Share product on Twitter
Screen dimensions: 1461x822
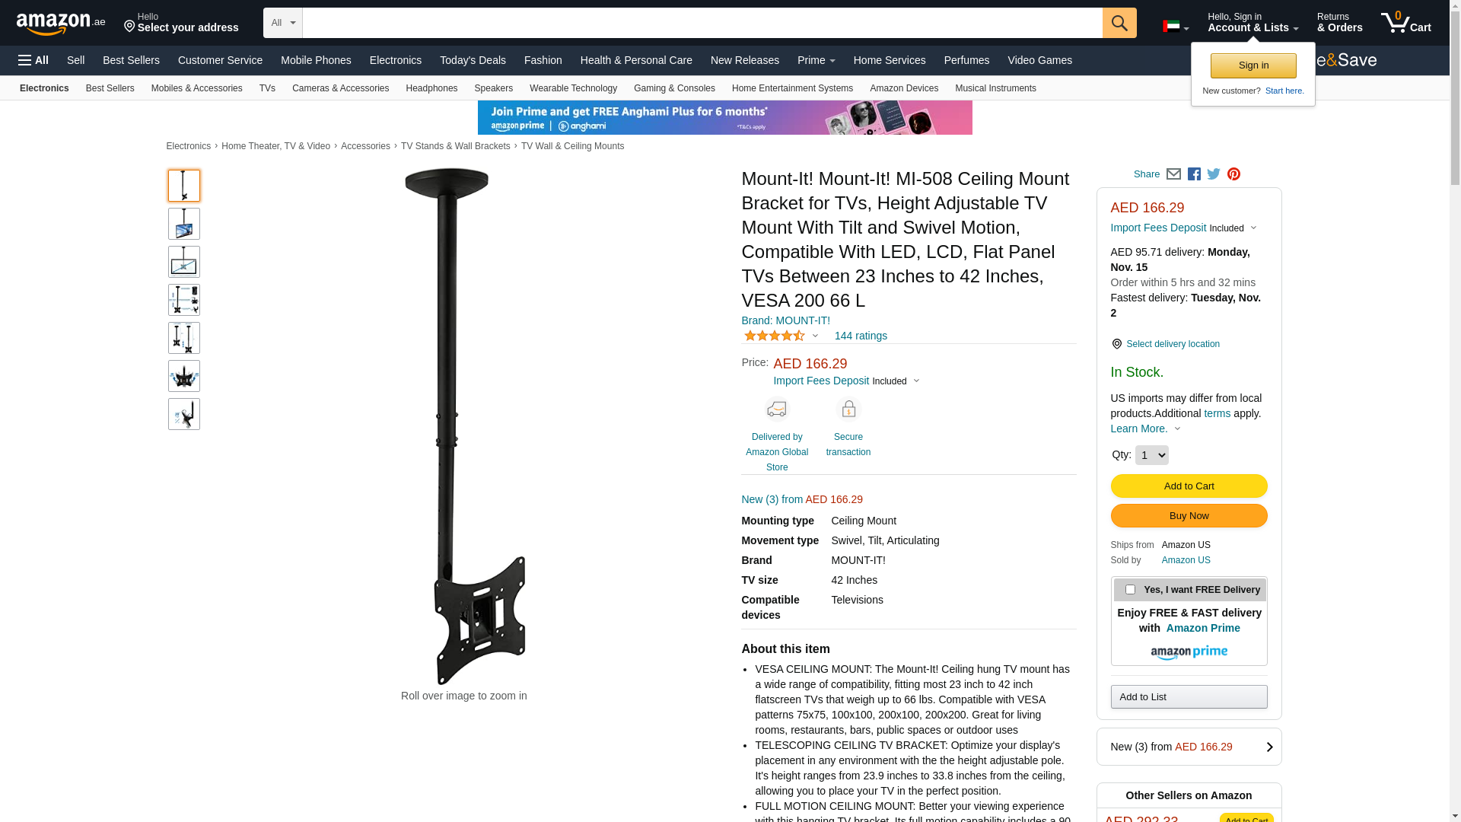click(1214, 174)
